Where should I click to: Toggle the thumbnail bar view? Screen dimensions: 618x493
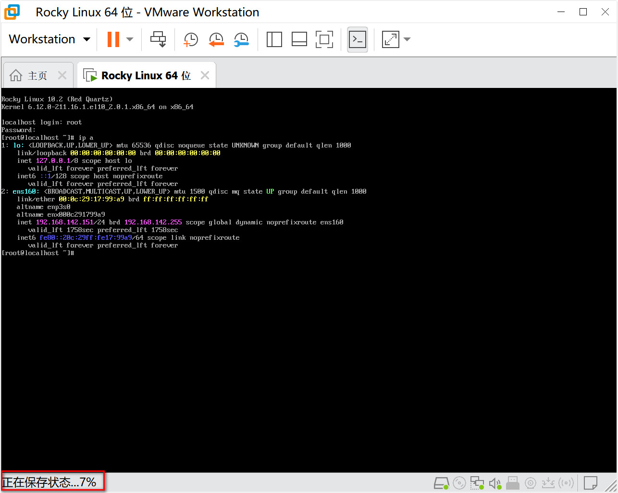click(299, 39)
